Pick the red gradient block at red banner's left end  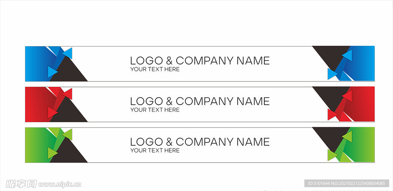[x=38, y=105]
